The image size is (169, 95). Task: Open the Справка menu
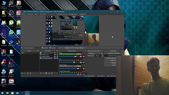(x=82, y=14)
